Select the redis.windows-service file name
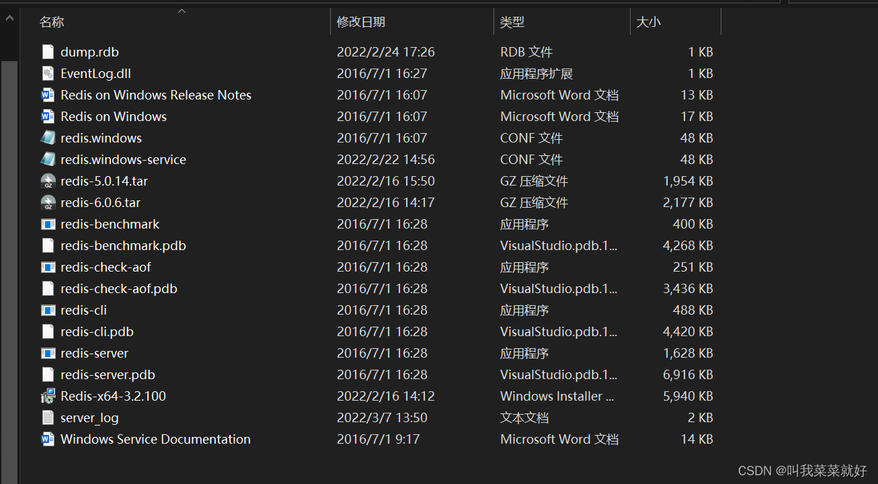This screenshot has width=878, height=484. click(x=123, y=159)
